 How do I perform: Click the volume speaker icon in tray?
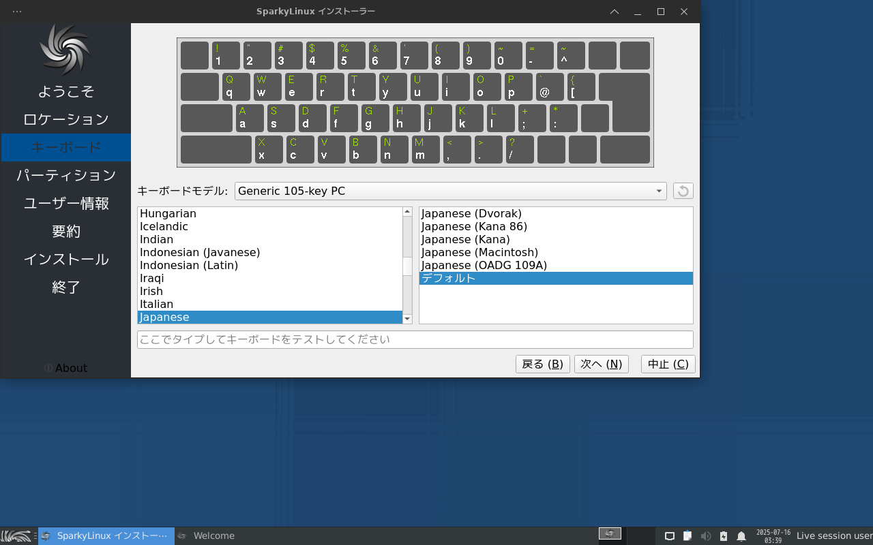706,536
